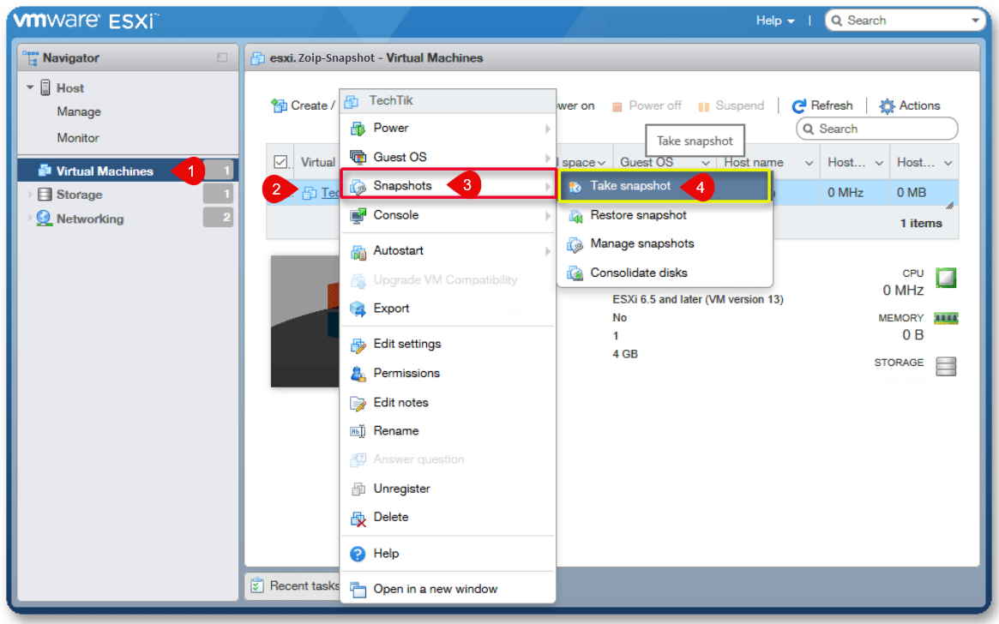Choose Unregister in context menu
Screen dimensions: 999x624
448,489
